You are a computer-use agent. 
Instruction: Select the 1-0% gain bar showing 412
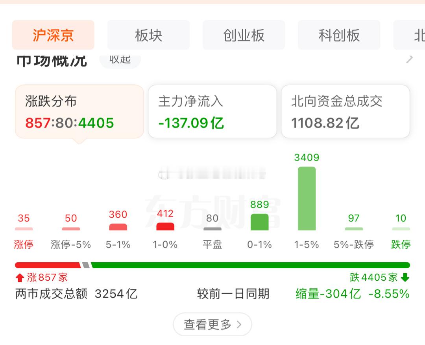pos(165,227)
